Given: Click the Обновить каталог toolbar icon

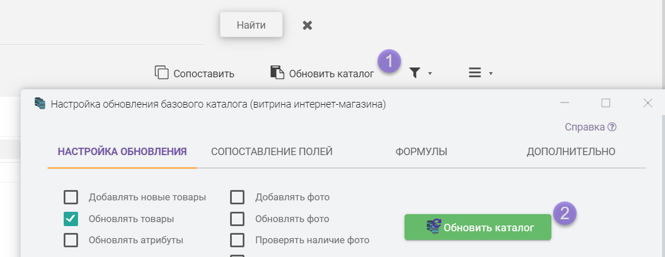Looking at the screenshot, I should (x=277, y=73).
